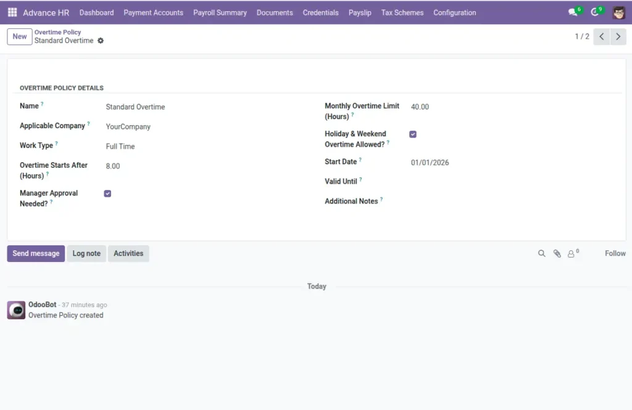The image size is (632, 410).
Task: Open the apps grid menu icon
Action: click(x=12, y=12)
